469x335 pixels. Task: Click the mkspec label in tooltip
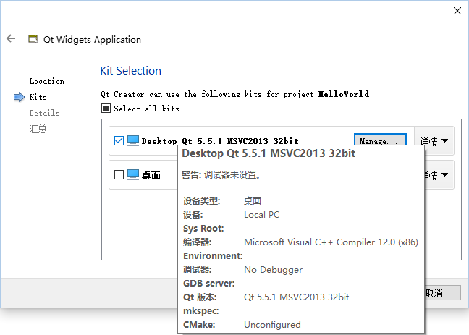201,311
